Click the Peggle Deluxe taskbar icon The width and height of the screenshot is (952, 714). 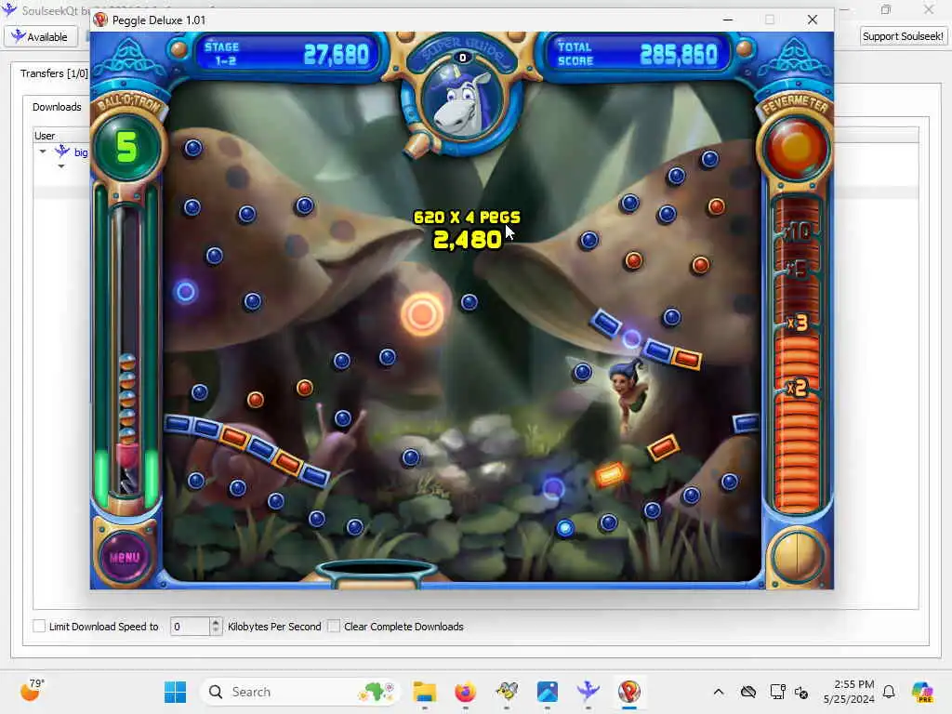[629, 692]
